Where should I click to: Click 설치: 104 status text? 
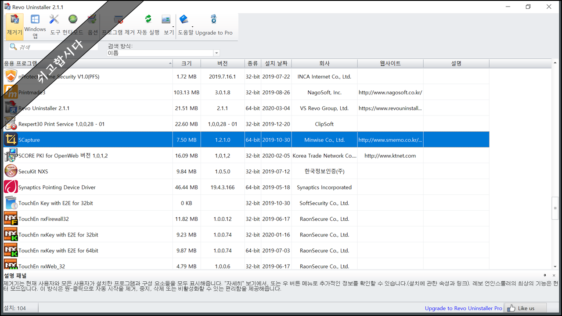(15, 309)
